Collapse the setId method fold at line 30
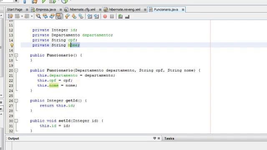The width and height of the screenshot is (267, 150). (x=16, y=121)
